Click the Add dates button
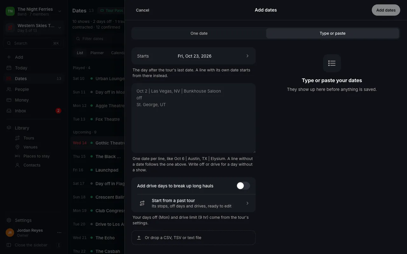407x254 pixels. [386, 10]
